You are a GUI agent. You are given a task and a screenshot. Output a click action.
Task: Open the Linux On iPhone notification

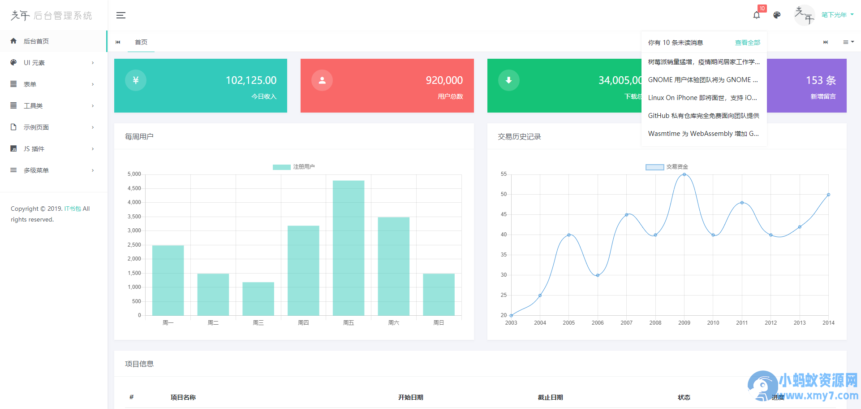[704, 98]
